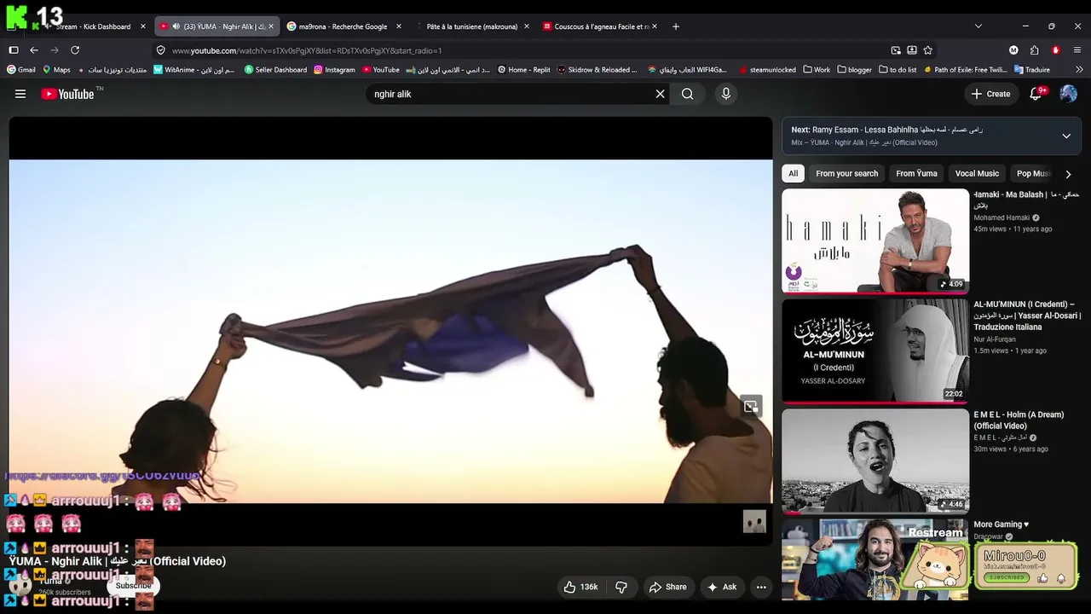This screenshot has width=1091, height=614.
Task: Play the Hamaki - Ma Balash thumbnail
Action: [875, 241]
